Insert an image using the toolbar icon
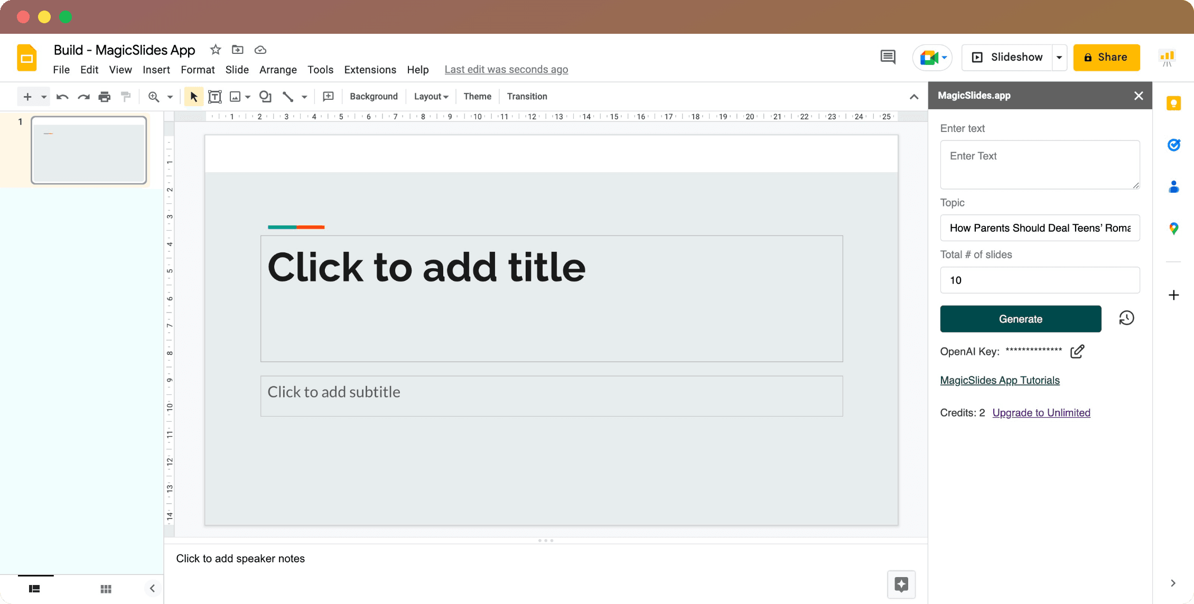1194x604 pixels. pyautogui.click(x=236, y=96)
